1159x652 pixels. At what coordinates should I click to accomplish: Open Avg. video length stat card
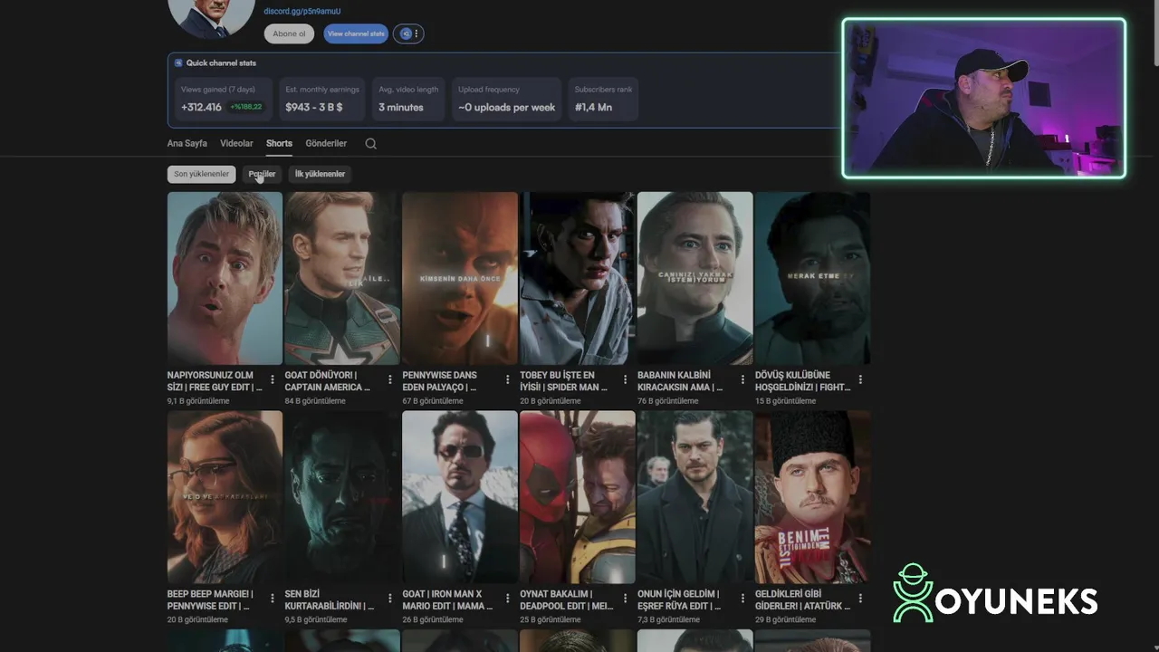[408, 100]
